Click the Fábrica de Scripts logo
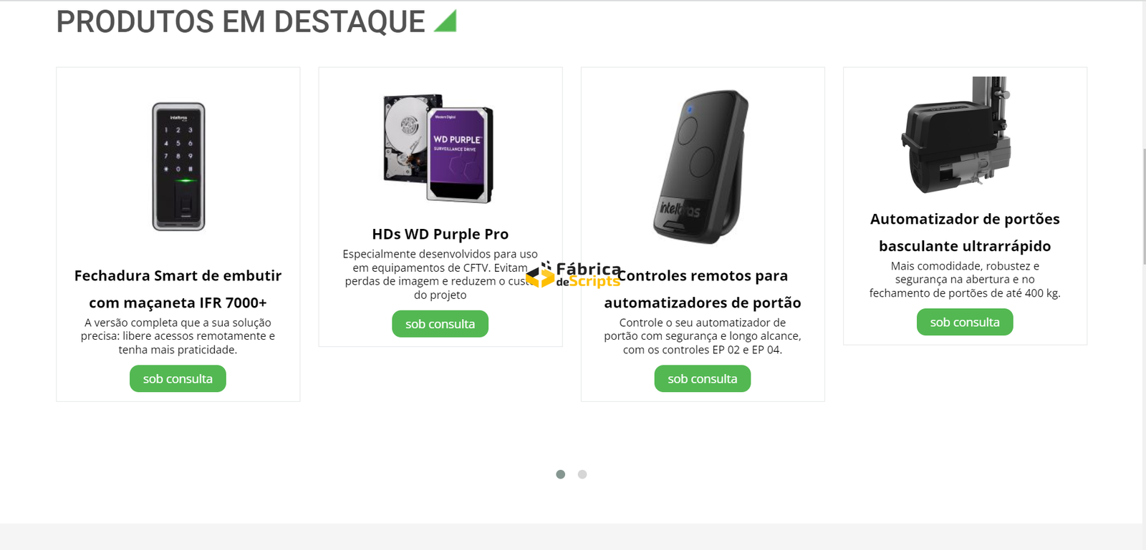1146x550 pixels. 574,275
